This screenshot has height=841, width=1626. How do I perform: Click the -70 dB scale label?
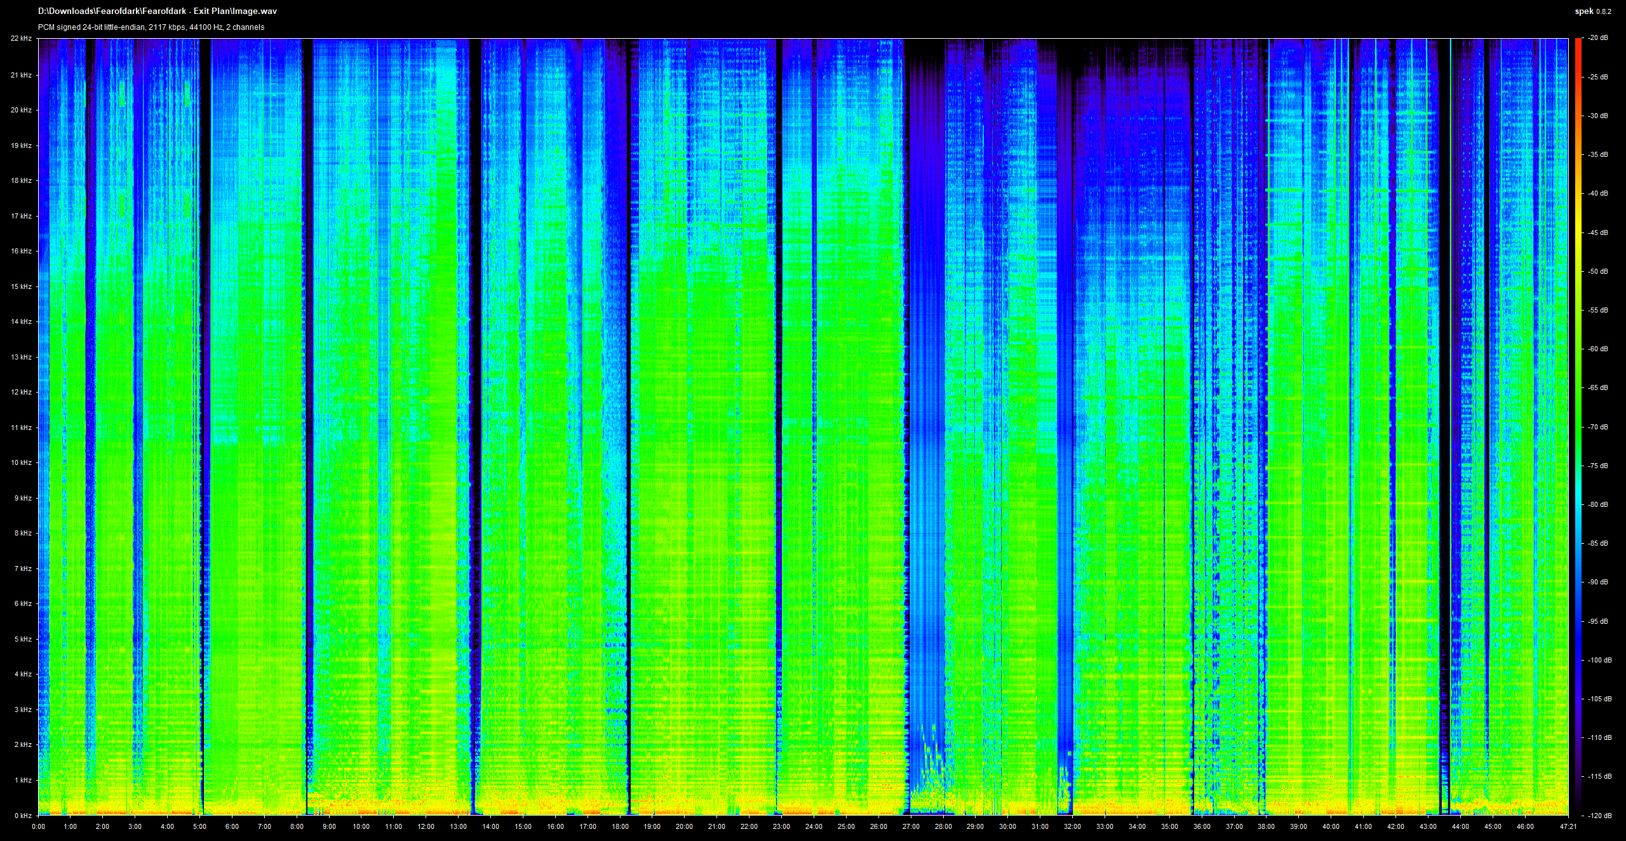1598,427
